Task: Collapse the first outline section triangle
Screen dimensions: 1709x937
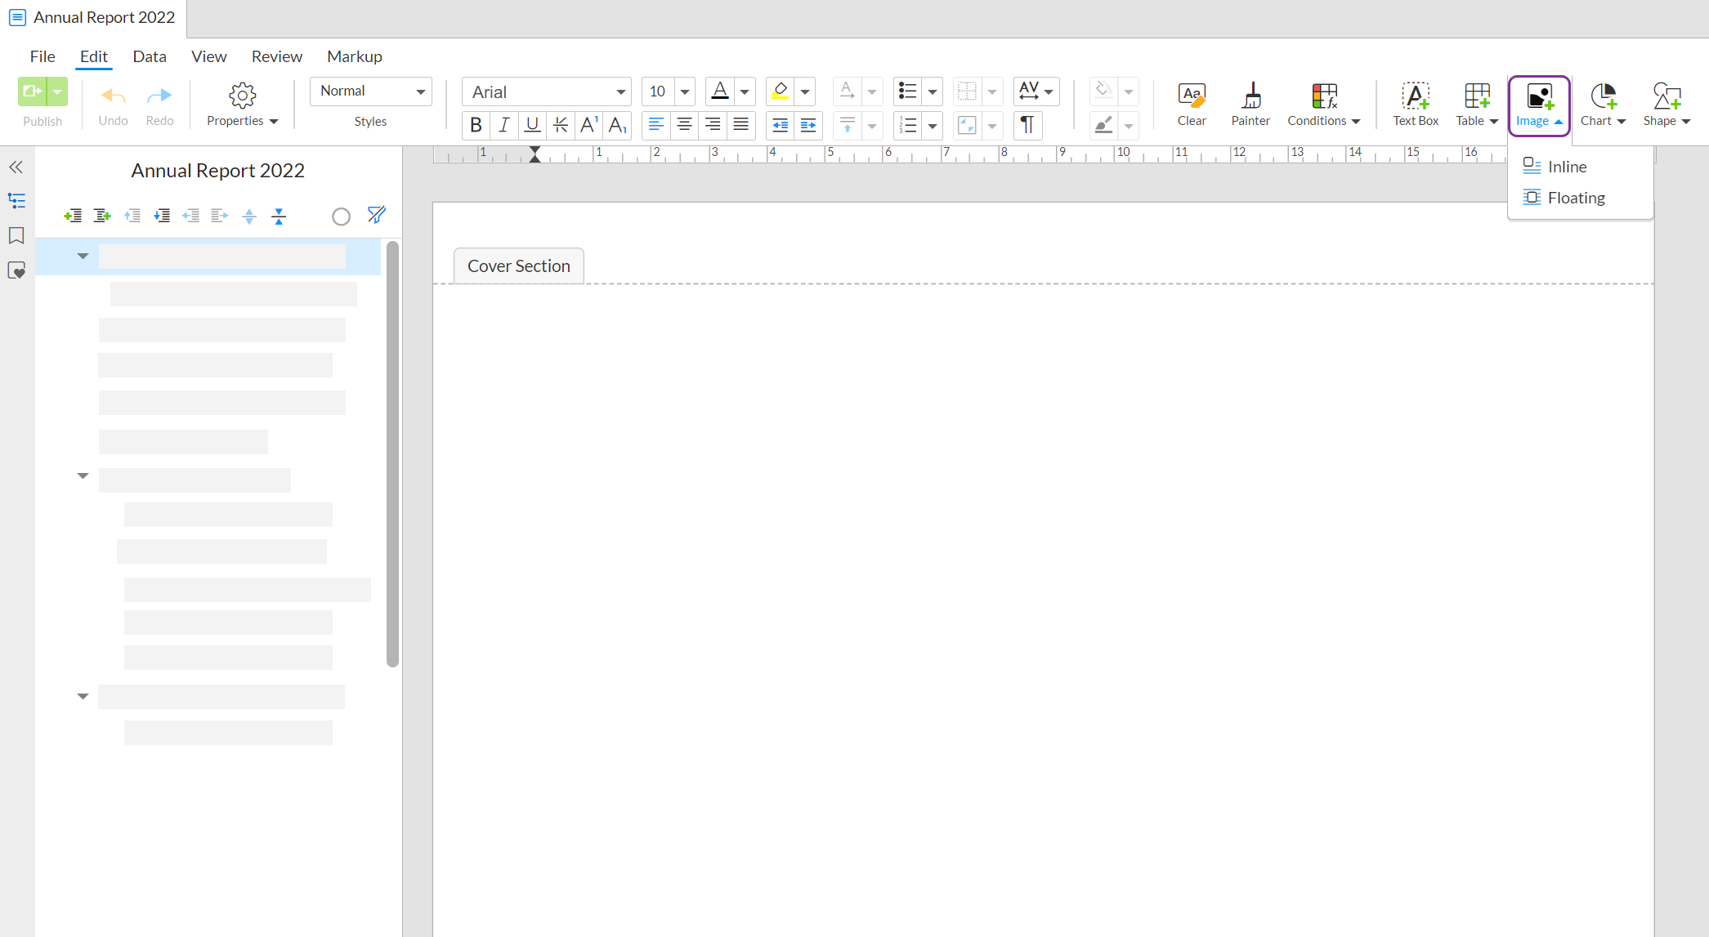Action: [82, 256]
